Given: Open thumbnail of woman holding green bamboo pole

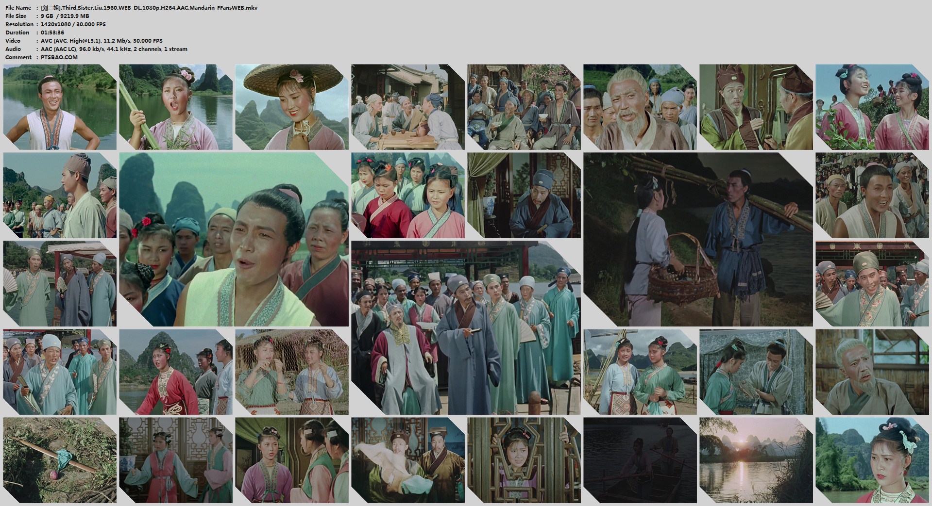Looking at the screenshot, I should tap(176, 107).
